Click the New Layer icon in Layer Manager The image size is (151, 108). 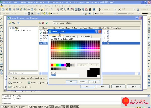point(40,23)
